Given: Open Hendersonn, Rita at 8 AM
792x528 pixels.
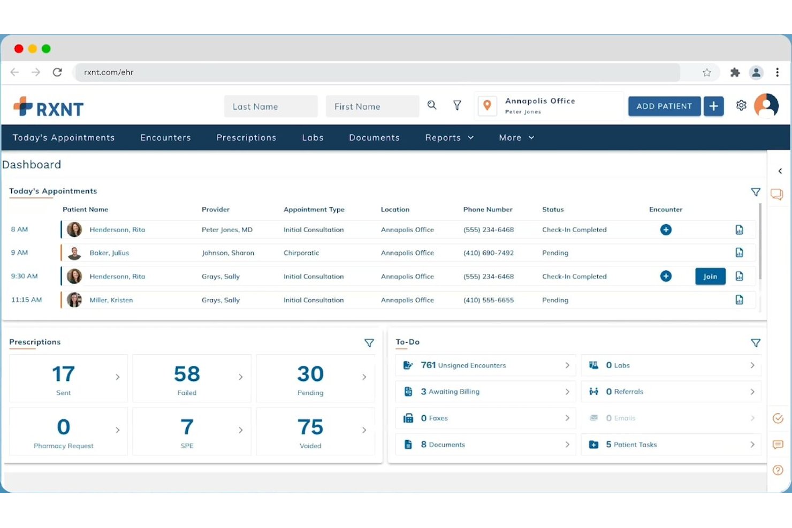Looking at the screenshot, I should point(117,229).
